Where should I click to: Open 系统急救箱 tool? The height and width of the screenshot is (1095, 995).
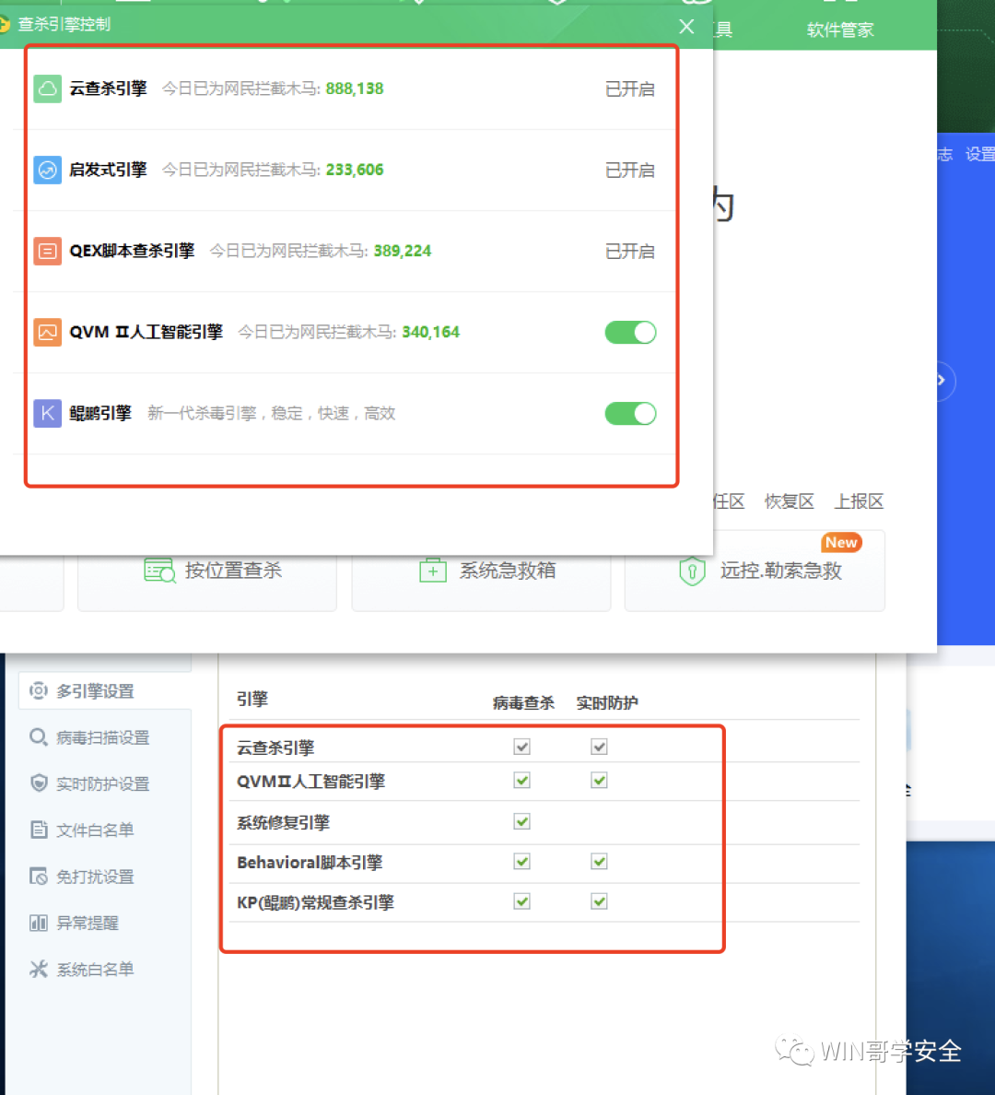481,571
